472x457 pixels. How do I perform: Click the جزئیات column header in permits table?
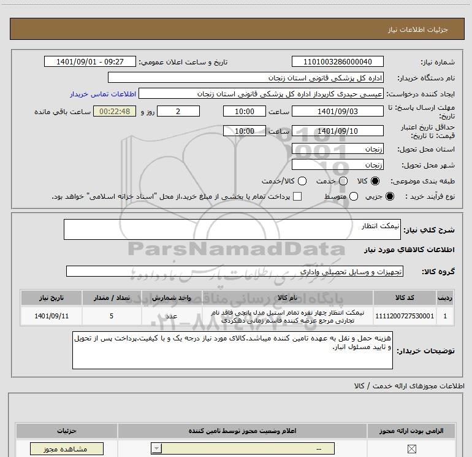pyautogui.click(x=67, y=431)
